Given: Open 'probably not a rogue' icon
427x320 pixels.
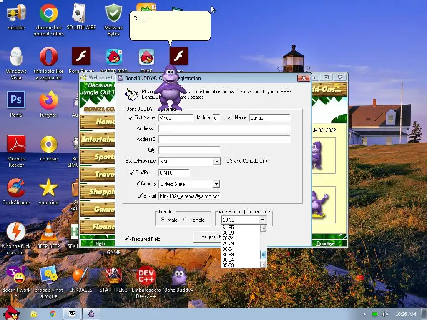Looking at the screenshot, I should point(49,282).
